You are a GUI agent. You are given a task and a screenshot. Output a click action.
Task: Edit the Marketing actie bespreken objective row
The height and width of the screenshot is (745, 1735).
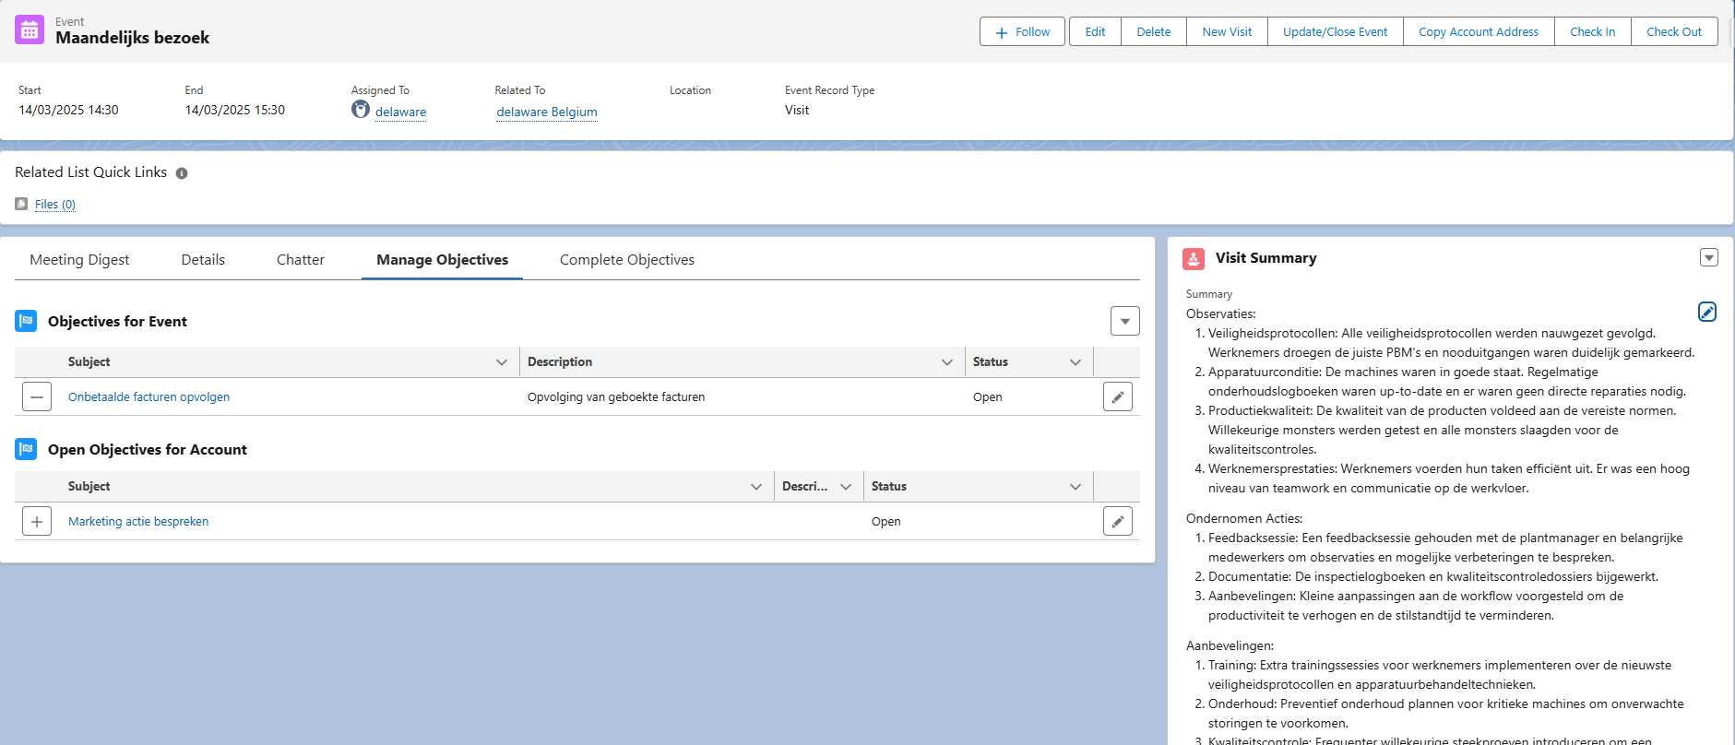click(x=1117, y=522)
